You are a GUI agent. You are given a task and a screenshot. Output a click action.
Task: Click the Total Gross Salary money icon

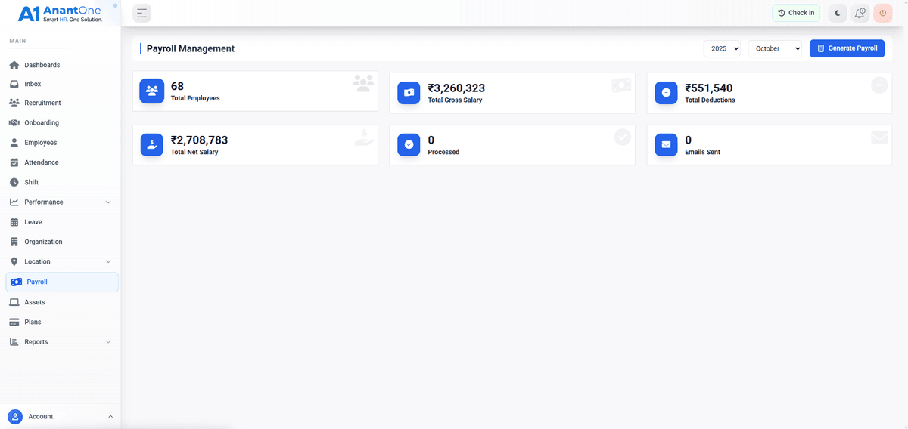(409, 92)
